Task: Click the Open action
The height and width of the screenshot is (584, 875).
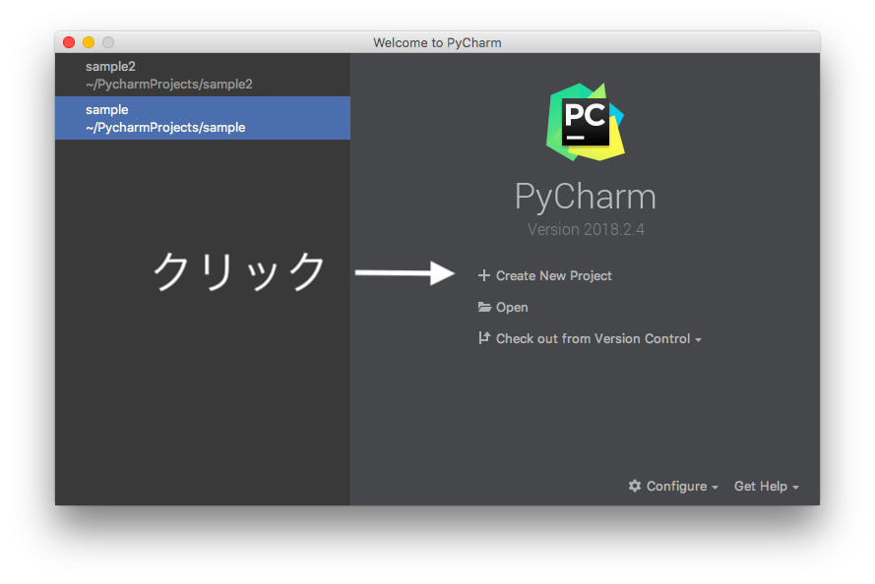Action: (x=511, y=307)
